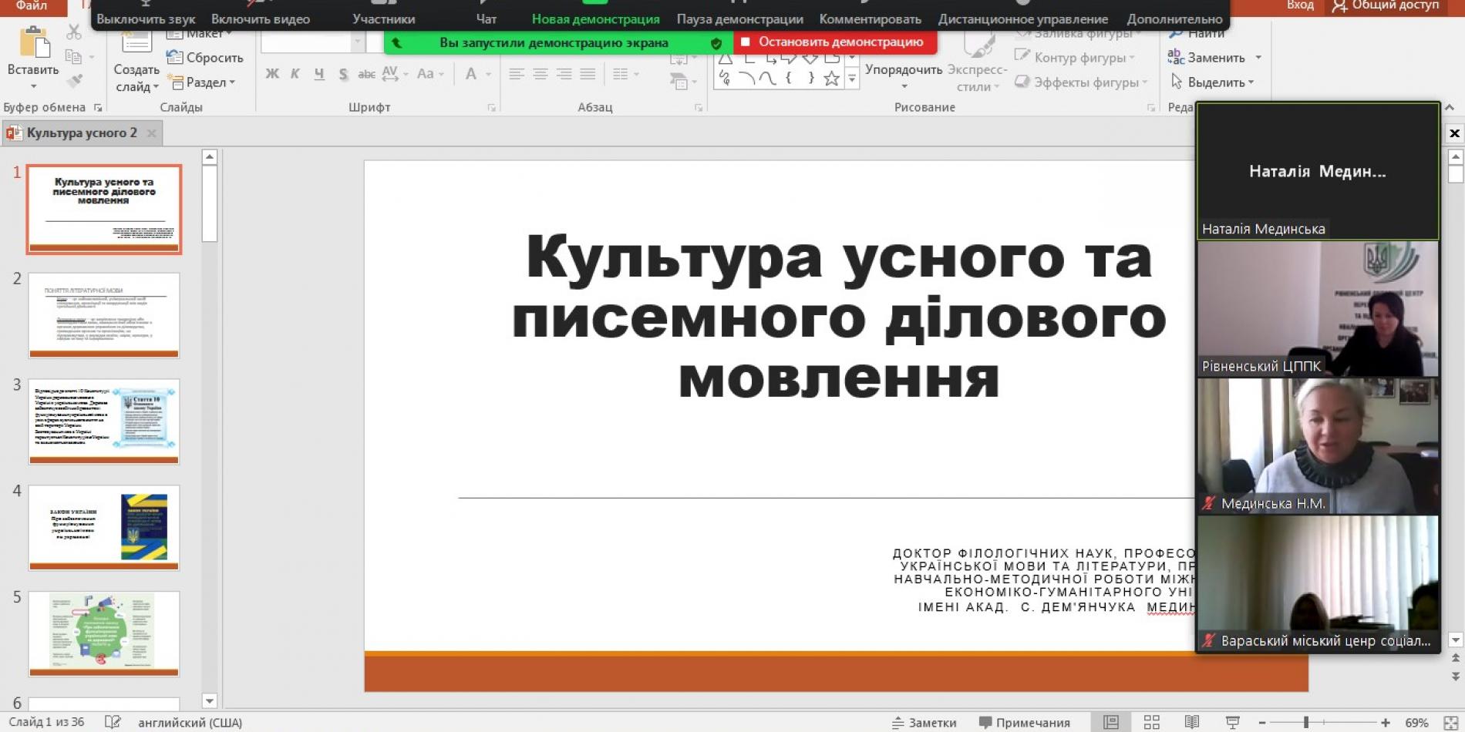
Task: Open the Шрифт dialog launcher
Action: (x=491, y=108)
